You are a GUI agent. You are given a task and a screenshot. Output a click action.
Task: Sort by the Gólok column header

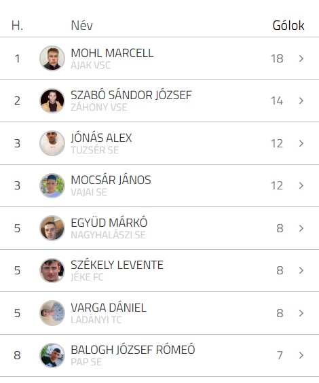(x=288, y=25)
